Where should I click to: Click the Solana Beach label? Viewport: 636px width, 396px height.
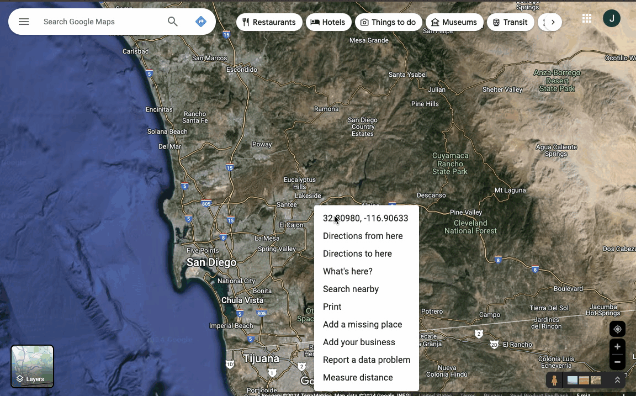coord(167,131)
